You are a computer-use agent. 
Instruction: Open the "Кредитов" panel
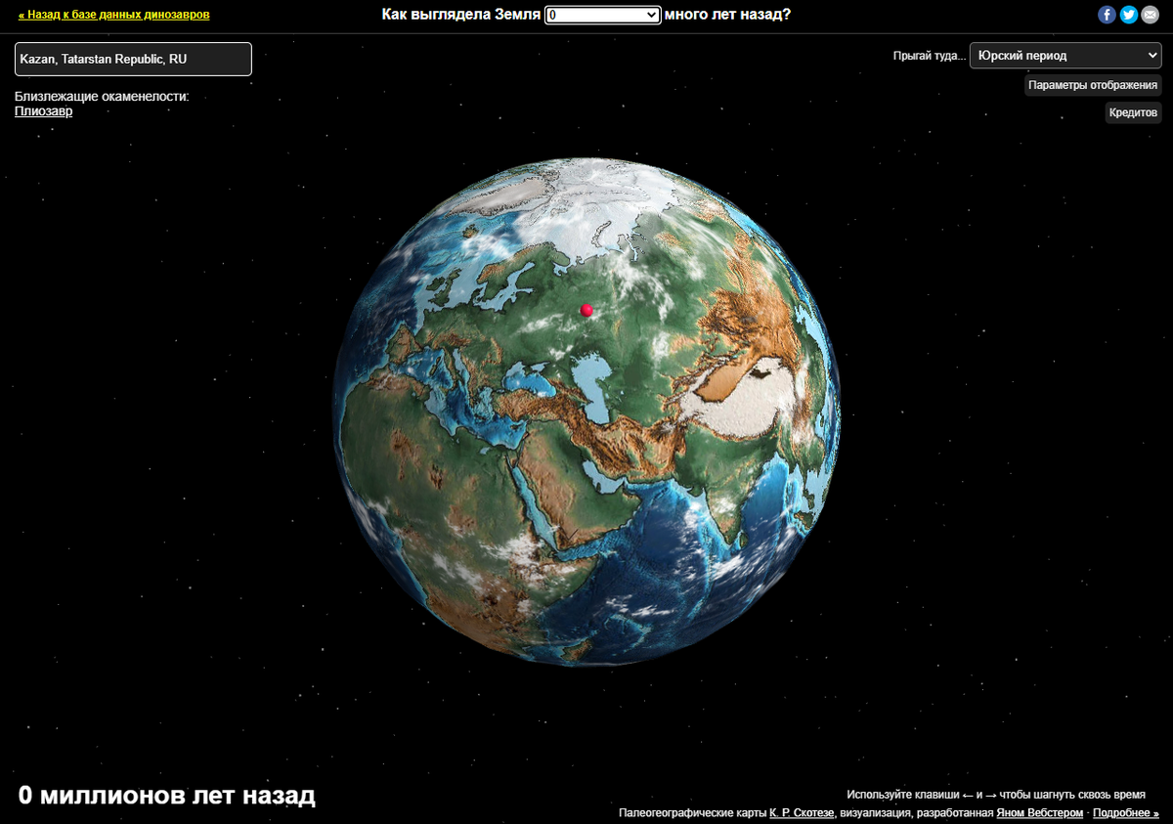[x=1133, y=111]
